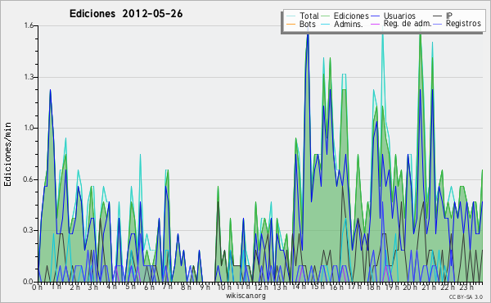The height and width of the screenshot is (303, 491).
Task: Click the '9 h' hour label
Action: 205,287
